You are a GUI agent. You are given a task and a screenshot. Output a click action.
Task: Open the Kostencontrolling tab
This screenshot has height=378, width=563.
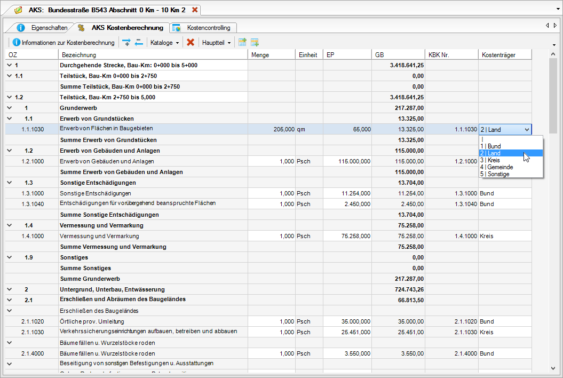(x=202, y=28)
